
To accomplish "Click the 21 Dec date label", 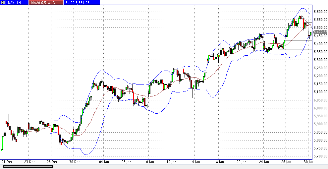I will tap(7, 162).
